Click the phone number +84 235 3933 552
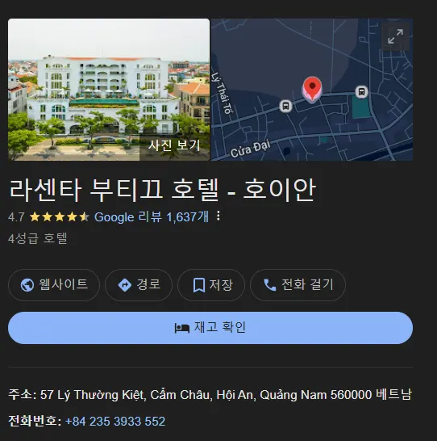437x441 pixels. click(115, 422)
